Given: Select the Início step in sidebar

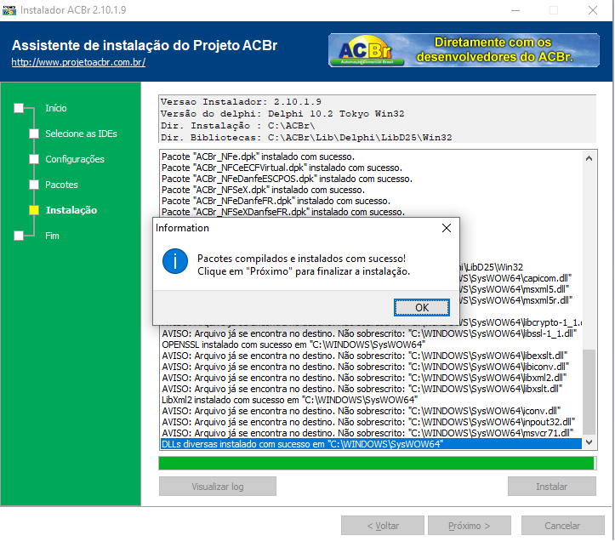Looking at the screenshot, I should pos(55,108).
